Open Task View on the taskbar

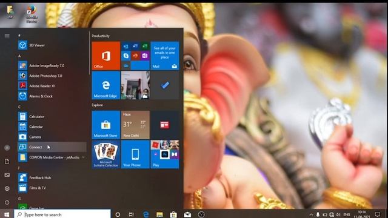132,214
